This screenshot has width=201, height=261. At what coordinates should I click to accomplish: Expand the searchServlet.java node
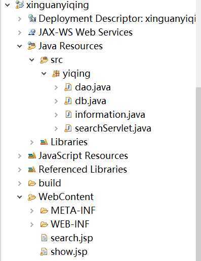click(56, 128)
